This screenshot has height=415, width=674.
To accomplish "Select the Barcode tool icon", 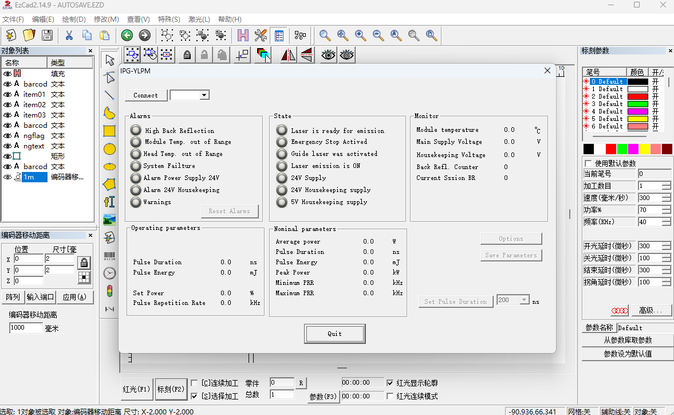I will point(109,256).
